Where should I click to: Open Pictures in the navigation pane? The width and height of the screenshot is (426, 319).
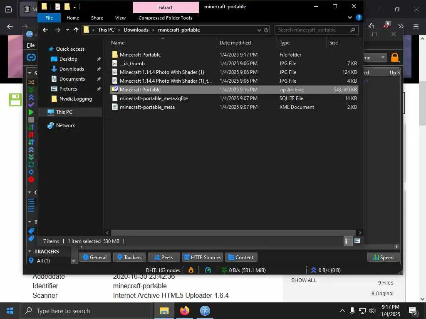click(68, 89)
